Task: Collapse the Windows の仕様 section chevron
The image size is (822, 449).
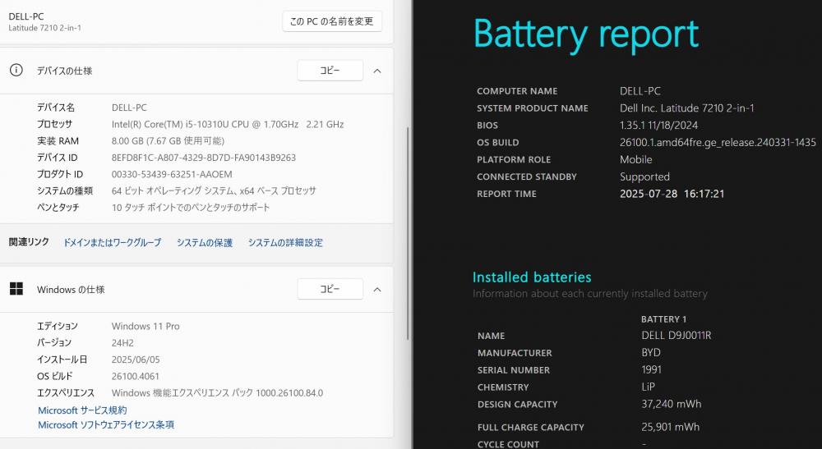Action: pos(377,290)
